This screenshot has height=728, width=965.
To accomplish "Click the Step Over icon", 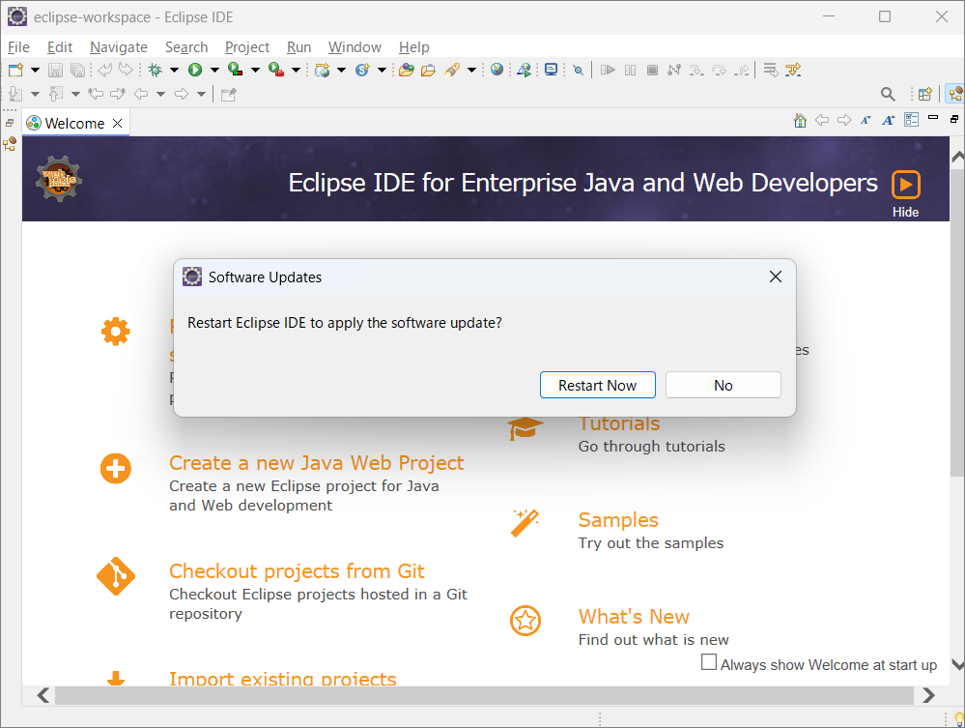I will click(719, 70).
